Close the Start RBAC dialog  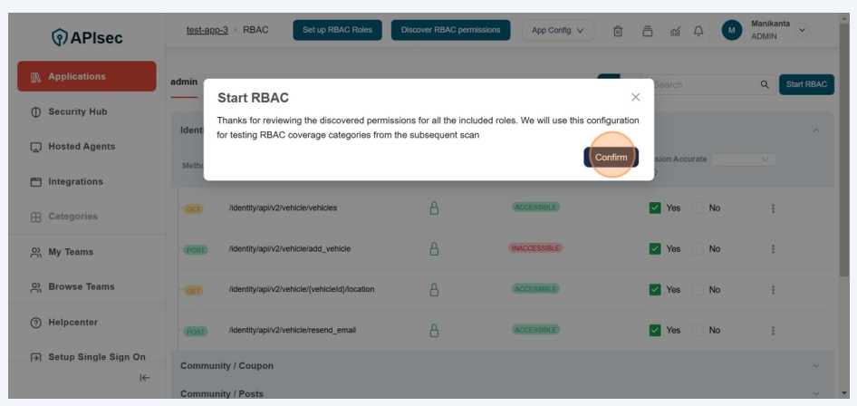coord(635,97)
